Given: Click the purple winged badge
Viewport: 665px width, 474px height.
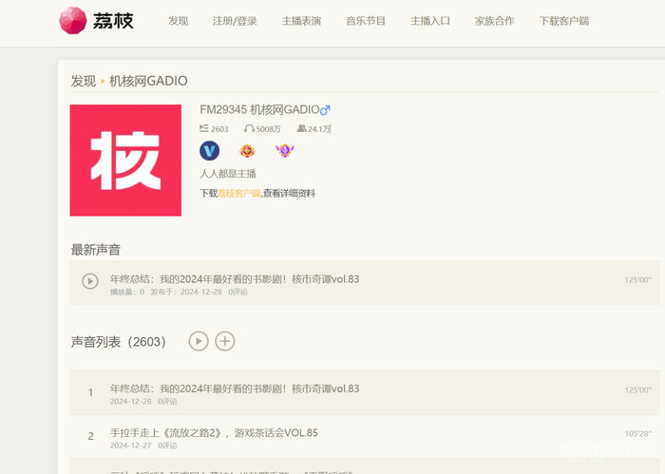Looking at the screenshot, I should [285, 150].
